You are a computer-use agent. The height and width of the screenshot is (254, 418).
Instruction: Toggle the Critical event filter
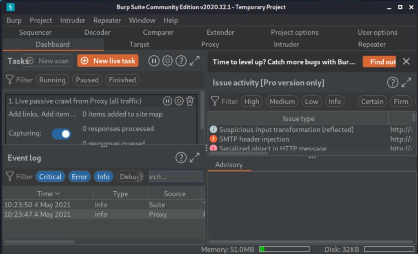coord(50,177)
